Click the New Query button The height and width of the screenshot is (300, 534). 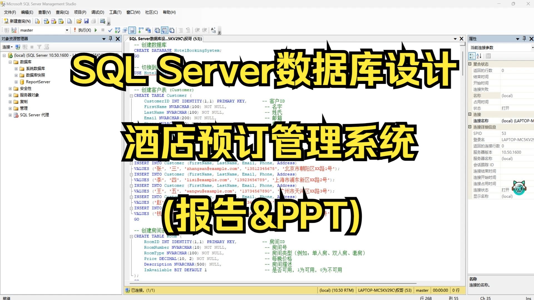pyautogui.click(x=17, y=21)
